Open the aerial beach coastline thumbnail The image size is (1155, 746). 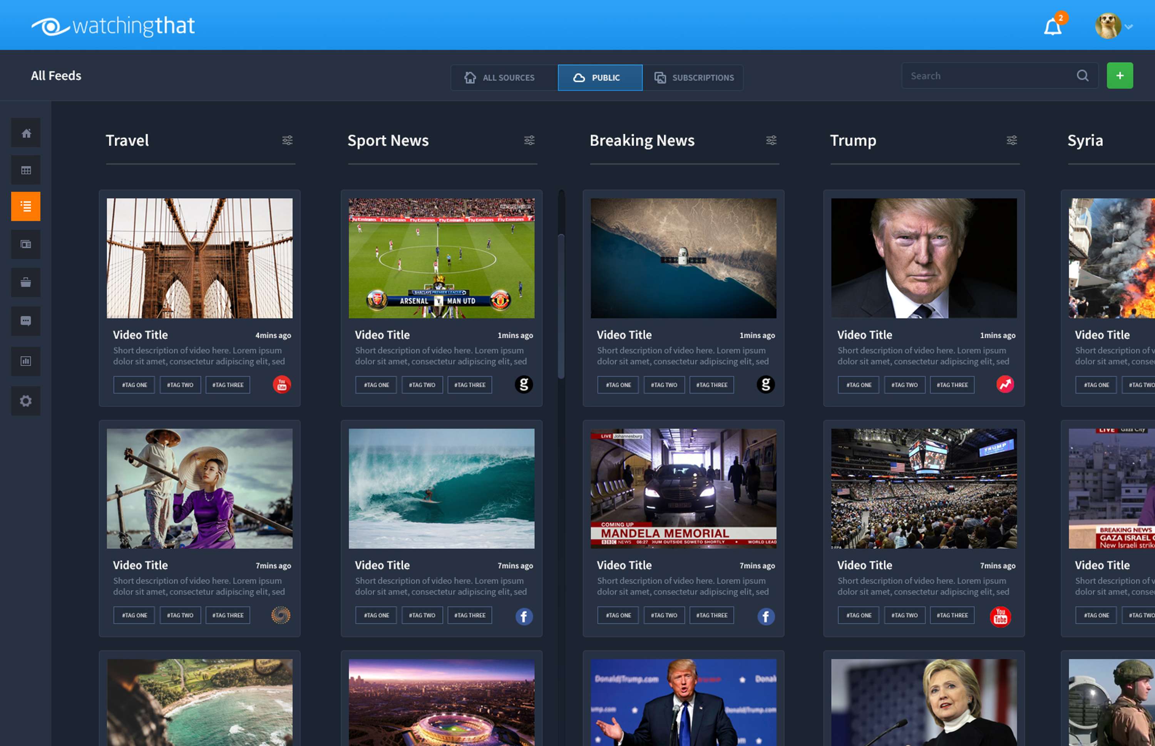[199, 702]
